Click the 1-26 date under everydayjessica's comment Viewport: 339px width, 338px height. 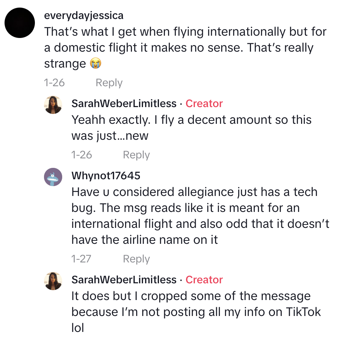click(x=54, y=83)
